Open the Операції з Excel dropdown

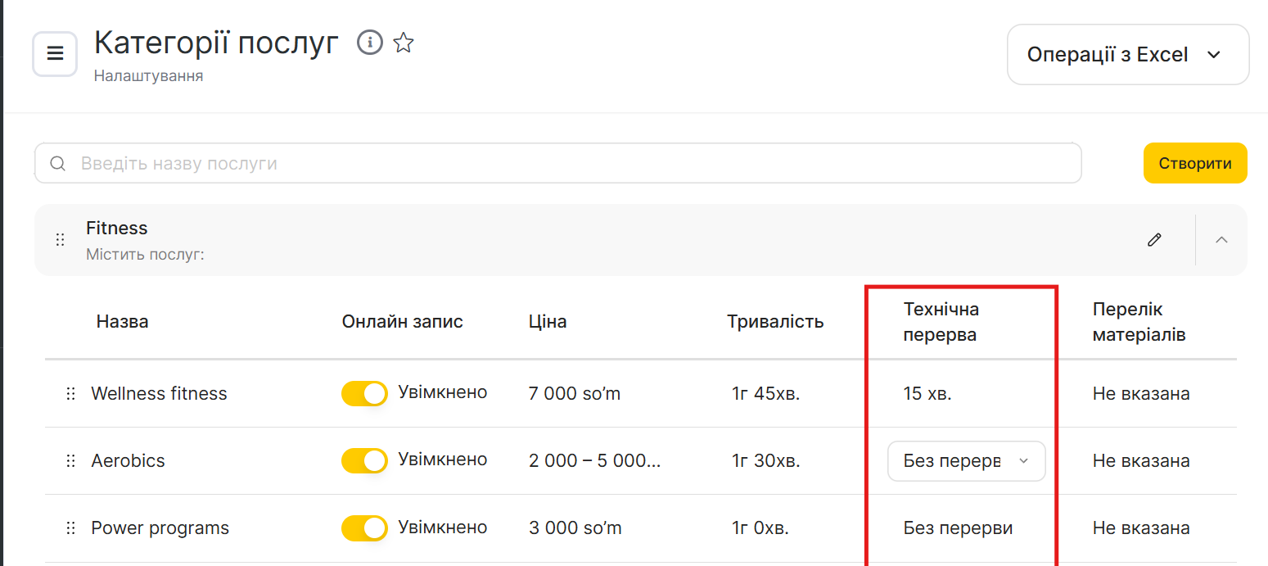click(1127, 55)
